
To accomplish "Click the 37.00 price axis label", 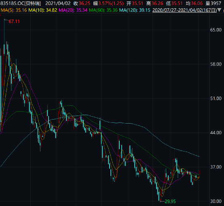I will [216, 167].
